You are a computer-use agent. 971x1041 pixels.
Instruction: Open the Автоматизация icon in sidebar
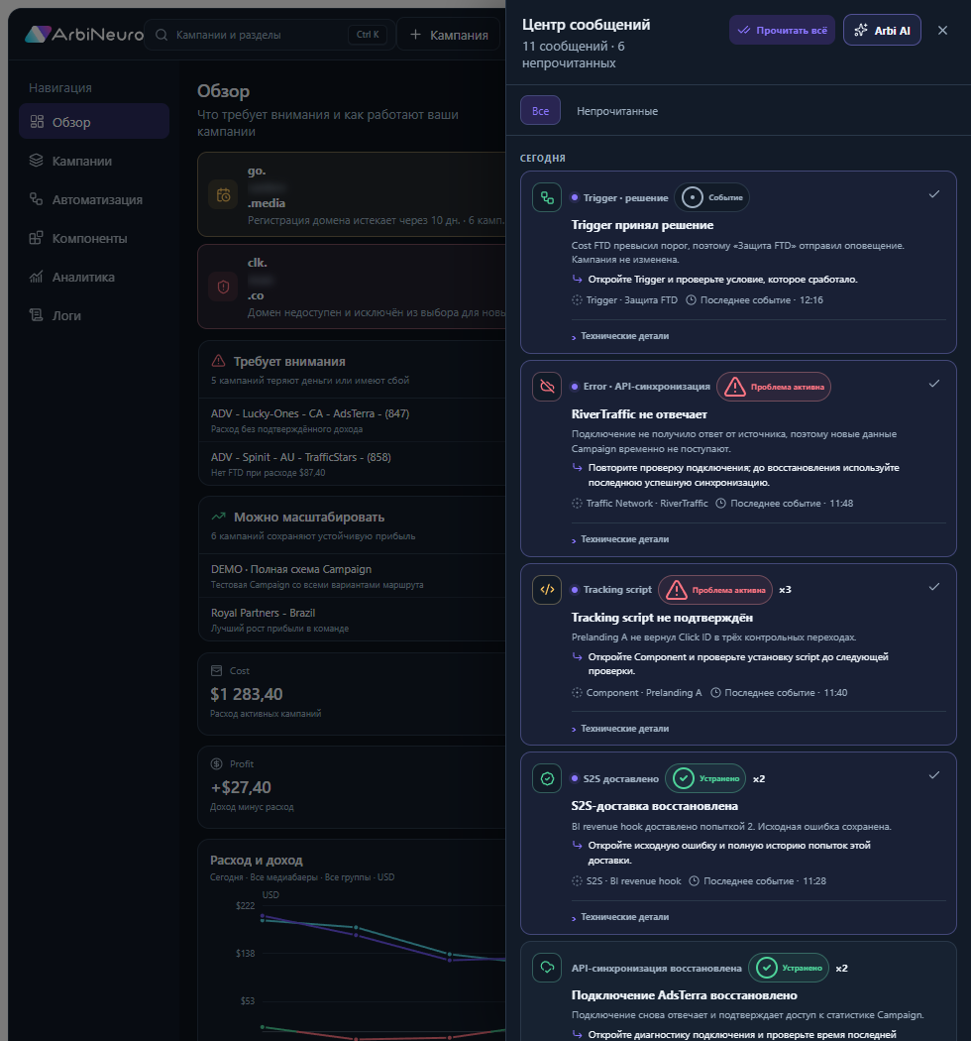coord(36,199)
